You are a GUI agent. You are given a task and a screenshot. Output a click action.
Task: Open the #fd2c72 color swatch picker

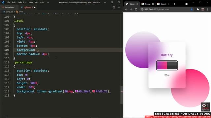point(94,91)
